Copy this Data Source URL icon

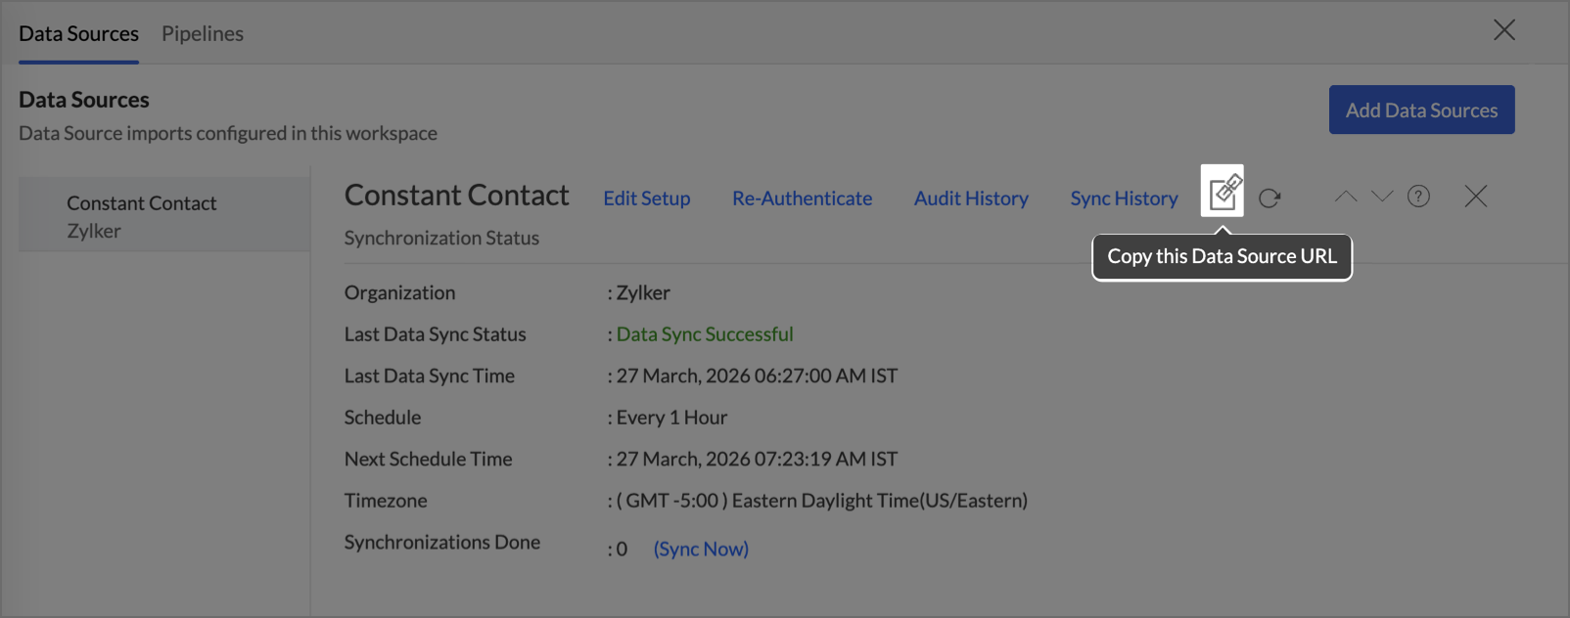pos(1223,192)
